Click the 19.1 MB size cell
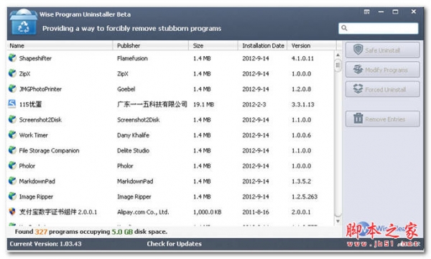Image resolution: width=431 pixels, height=259 pixels. [x=203, y=104]
